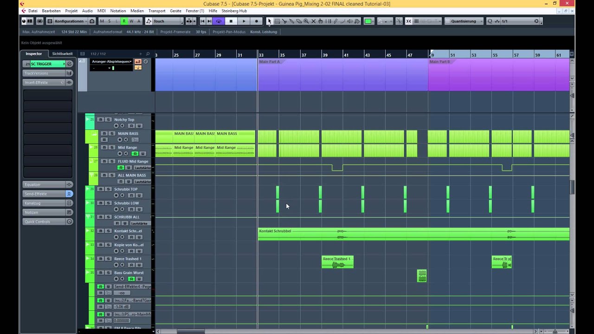
Task: Toggle the Cycle loop button
Action: click(x=219, y=21)
